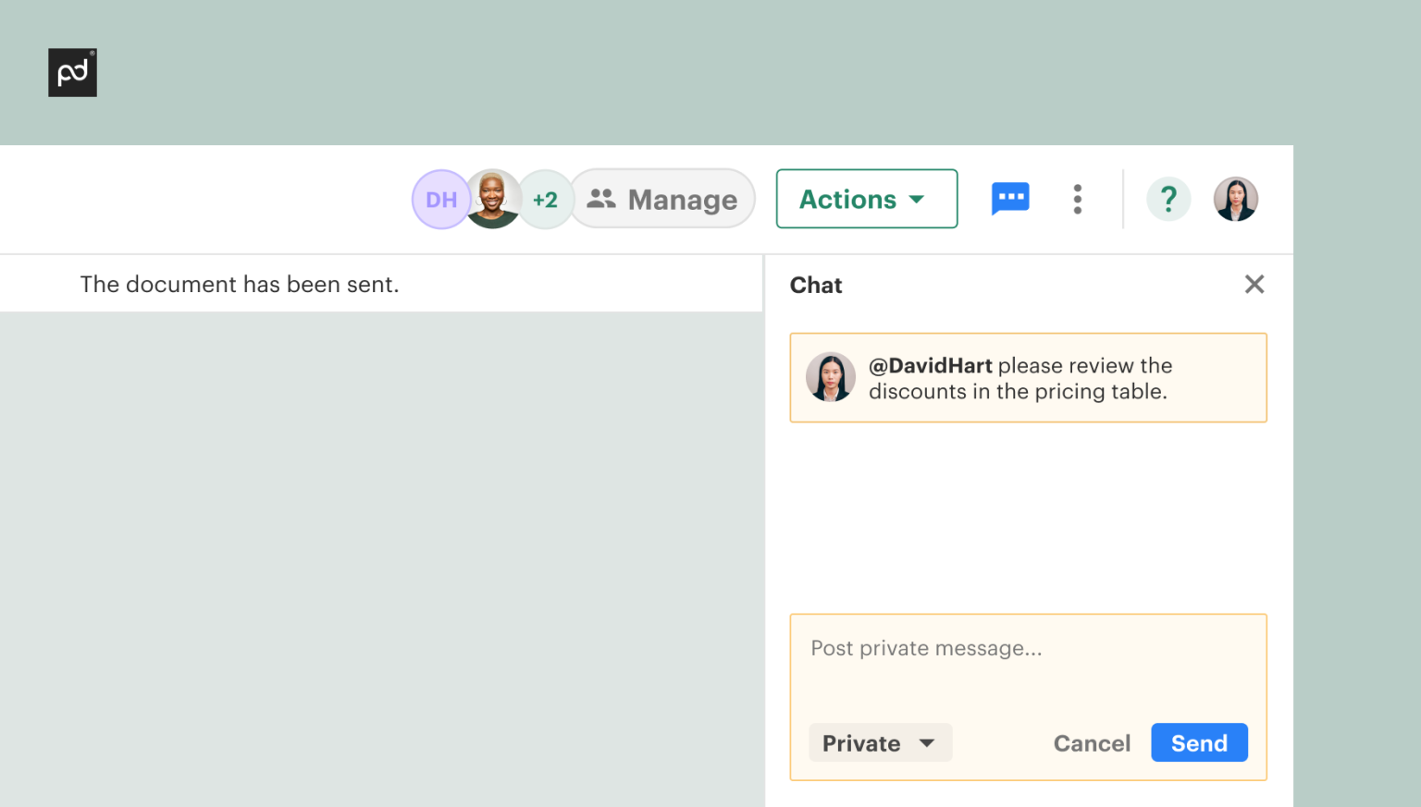Click the sender avatar in the chat message
1421x807 pixels.
tap(831, 377)
